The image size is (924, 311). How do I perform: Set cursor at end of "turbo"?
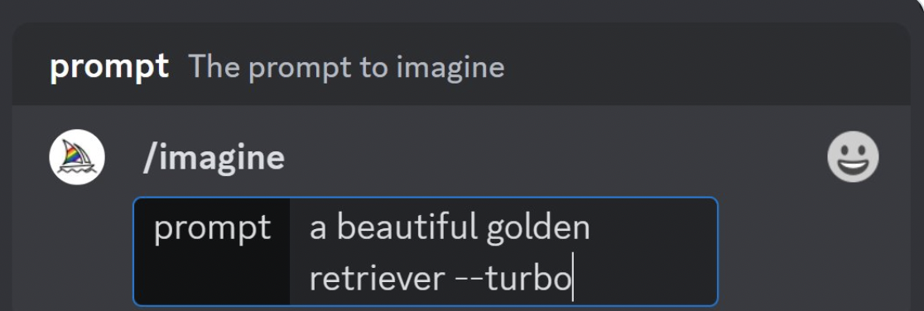572,279
